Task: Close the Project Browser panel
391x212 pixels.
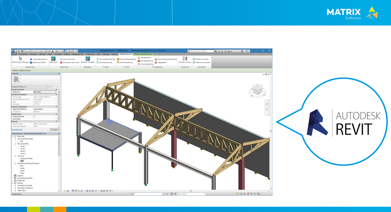Action: point(59,133)
